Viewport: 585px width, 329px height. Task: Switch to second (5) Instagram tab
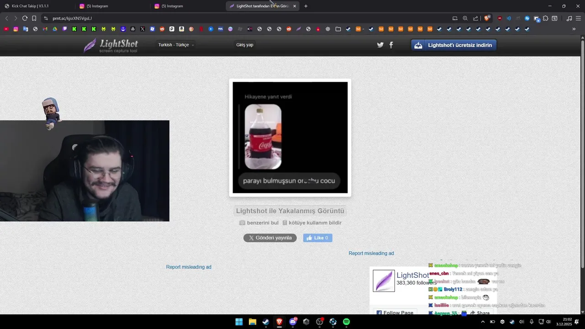187,6
